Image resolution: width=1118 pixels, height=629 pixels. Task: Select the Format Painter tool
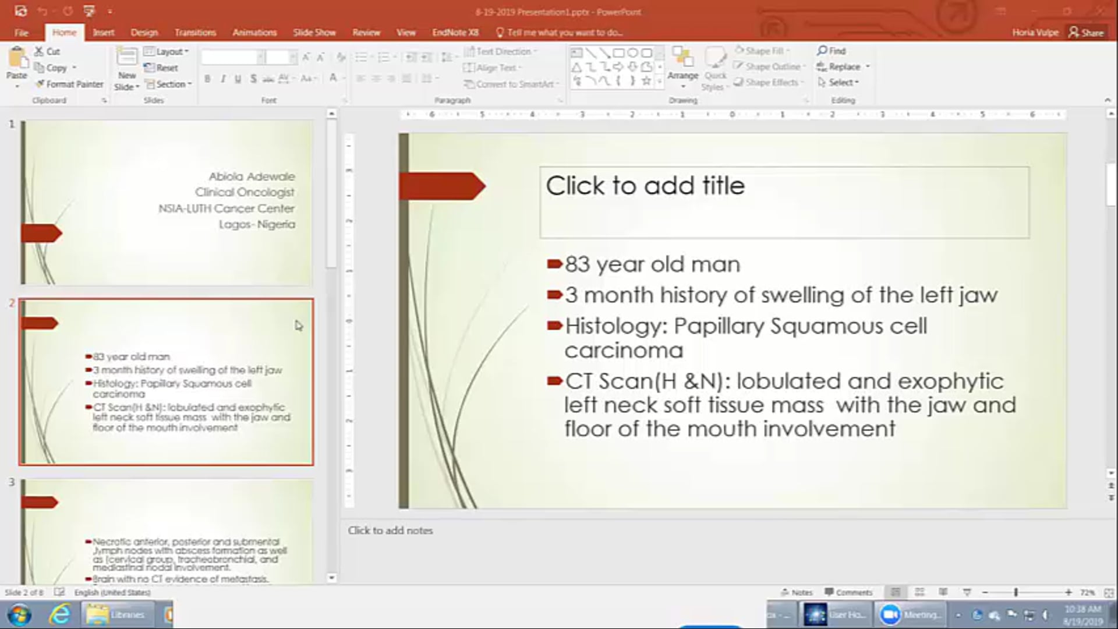coord(69,84)
